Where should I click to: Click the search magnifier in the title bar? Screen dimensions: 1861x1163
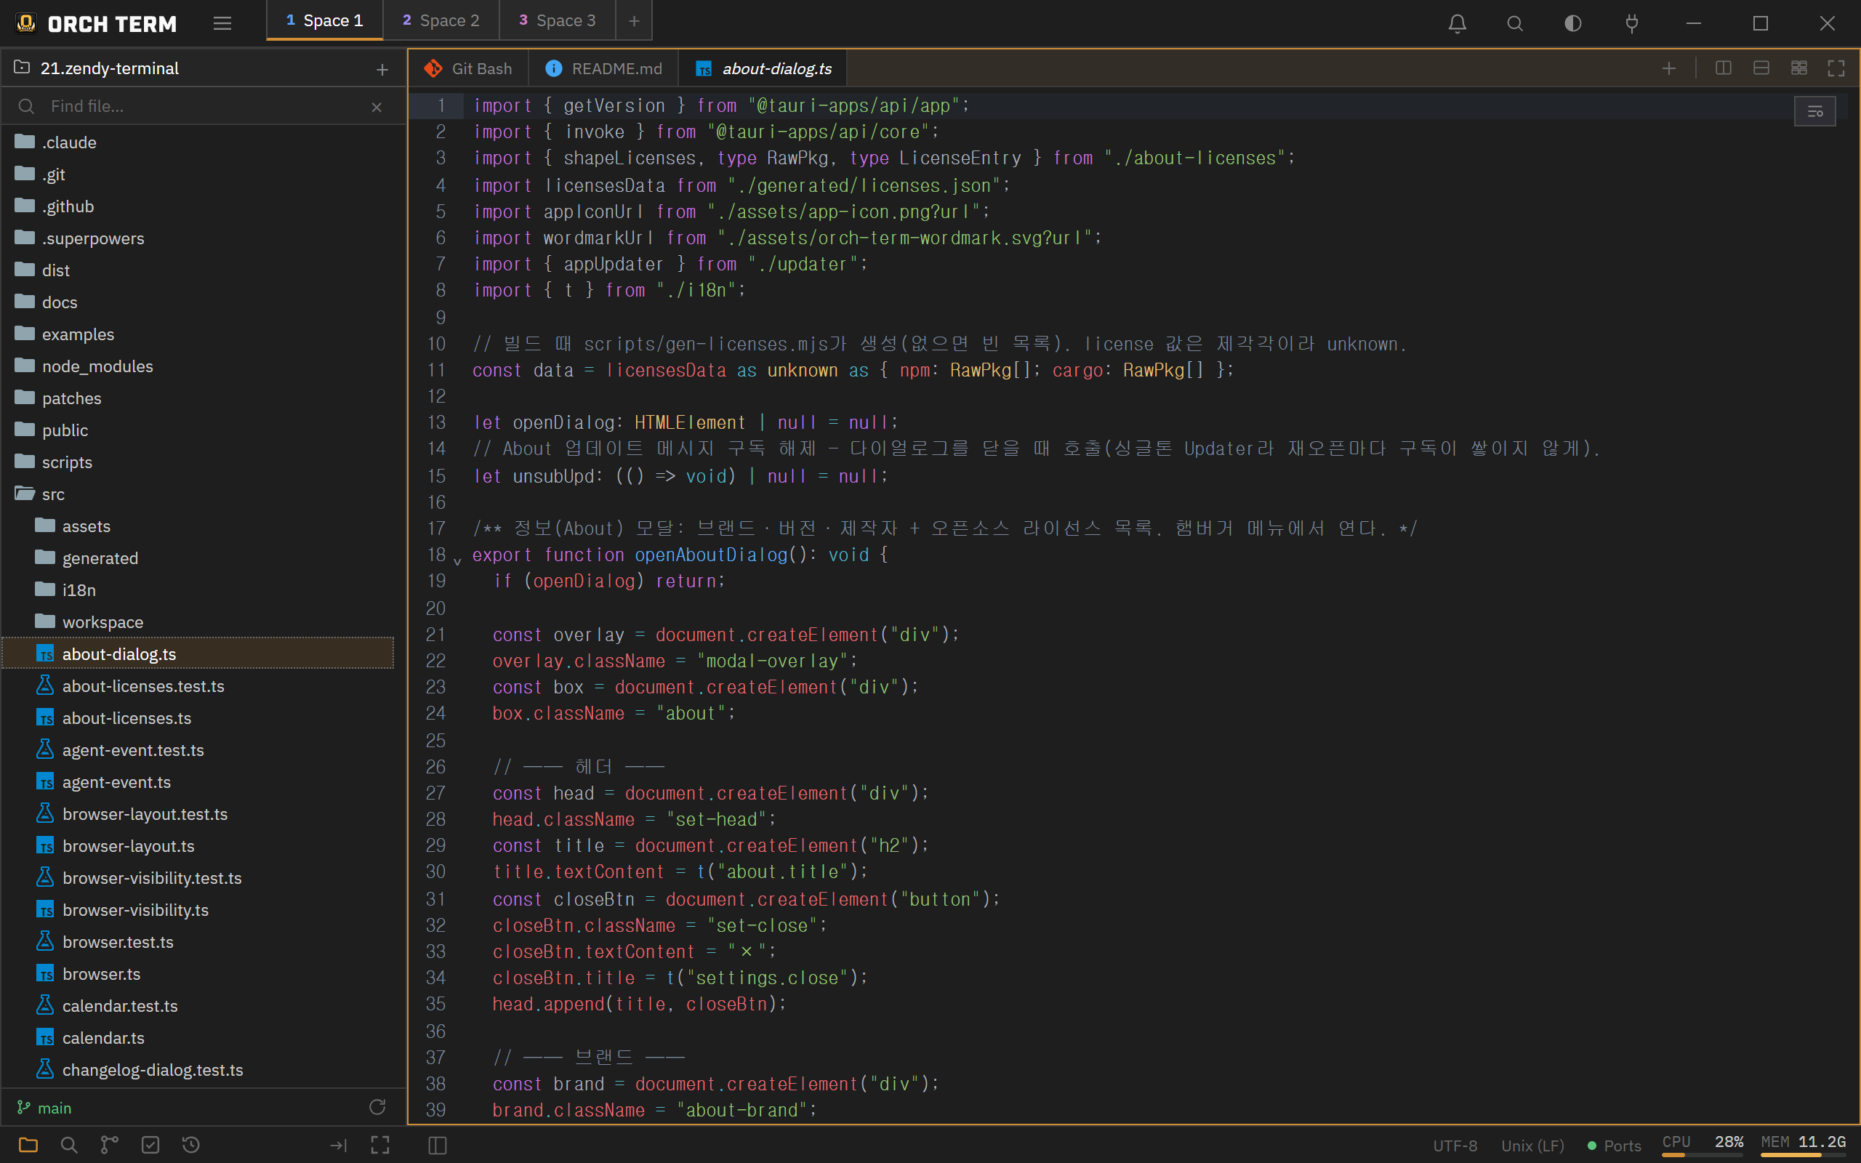click(1515, 23)
